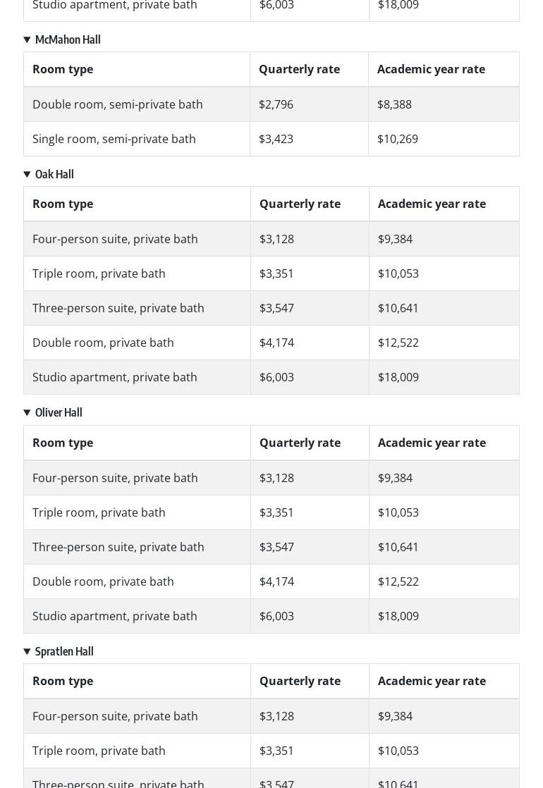Click Spratlen Hall's Quarterly rate header
This screenshot has height=788, width=543.
click(x=300, y=681)
